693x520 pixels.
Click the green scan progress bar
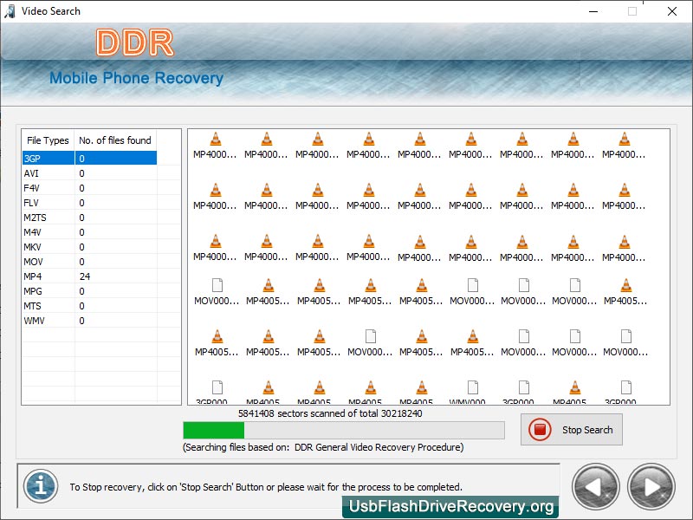pos(344,430)
